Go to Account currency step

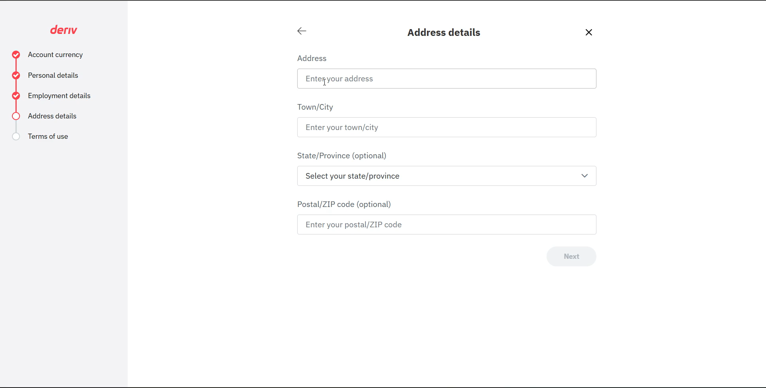[55, 55]
